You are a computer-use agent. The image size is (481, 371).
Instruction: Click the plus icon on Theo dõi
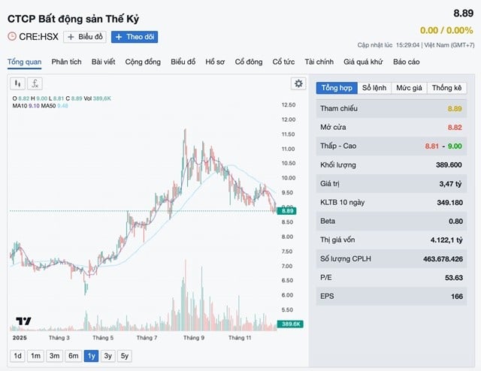tap(119, 36)
